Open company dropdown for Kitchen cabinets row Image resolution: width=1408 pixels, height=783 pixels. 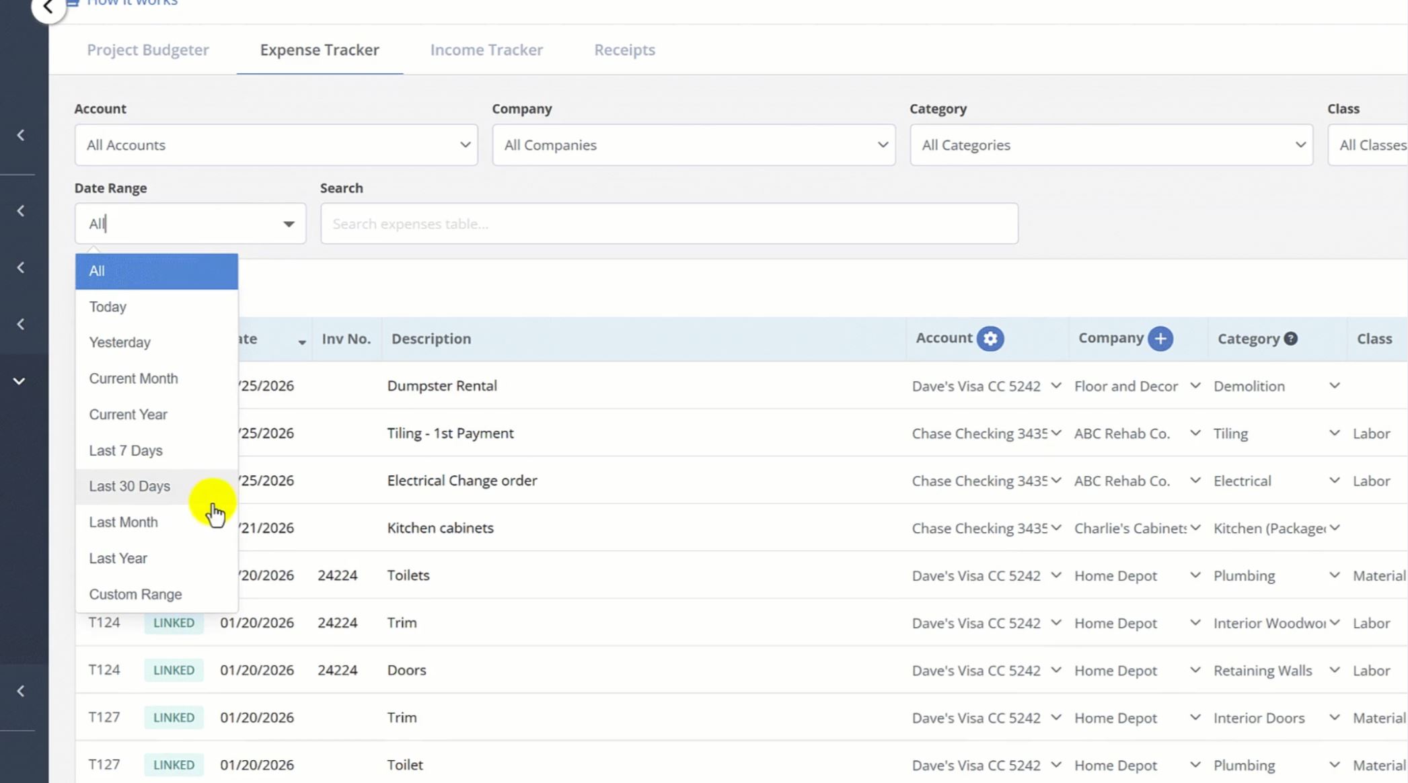1195,528
